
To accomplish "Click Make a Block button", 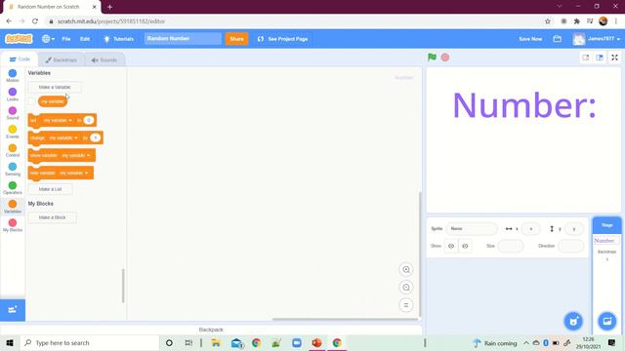I will [x=52, y=217].
